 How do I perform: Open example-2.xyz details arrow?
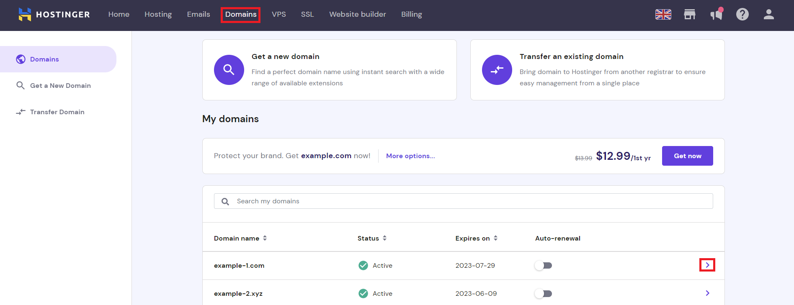(707, 293)
